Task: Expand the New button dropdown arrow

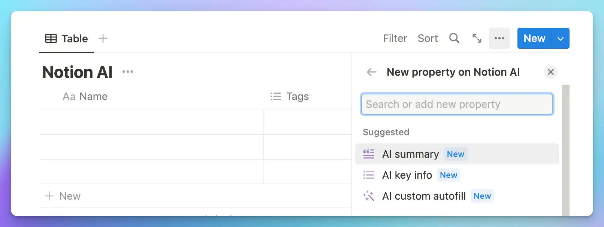Action: tap(561, 39)
